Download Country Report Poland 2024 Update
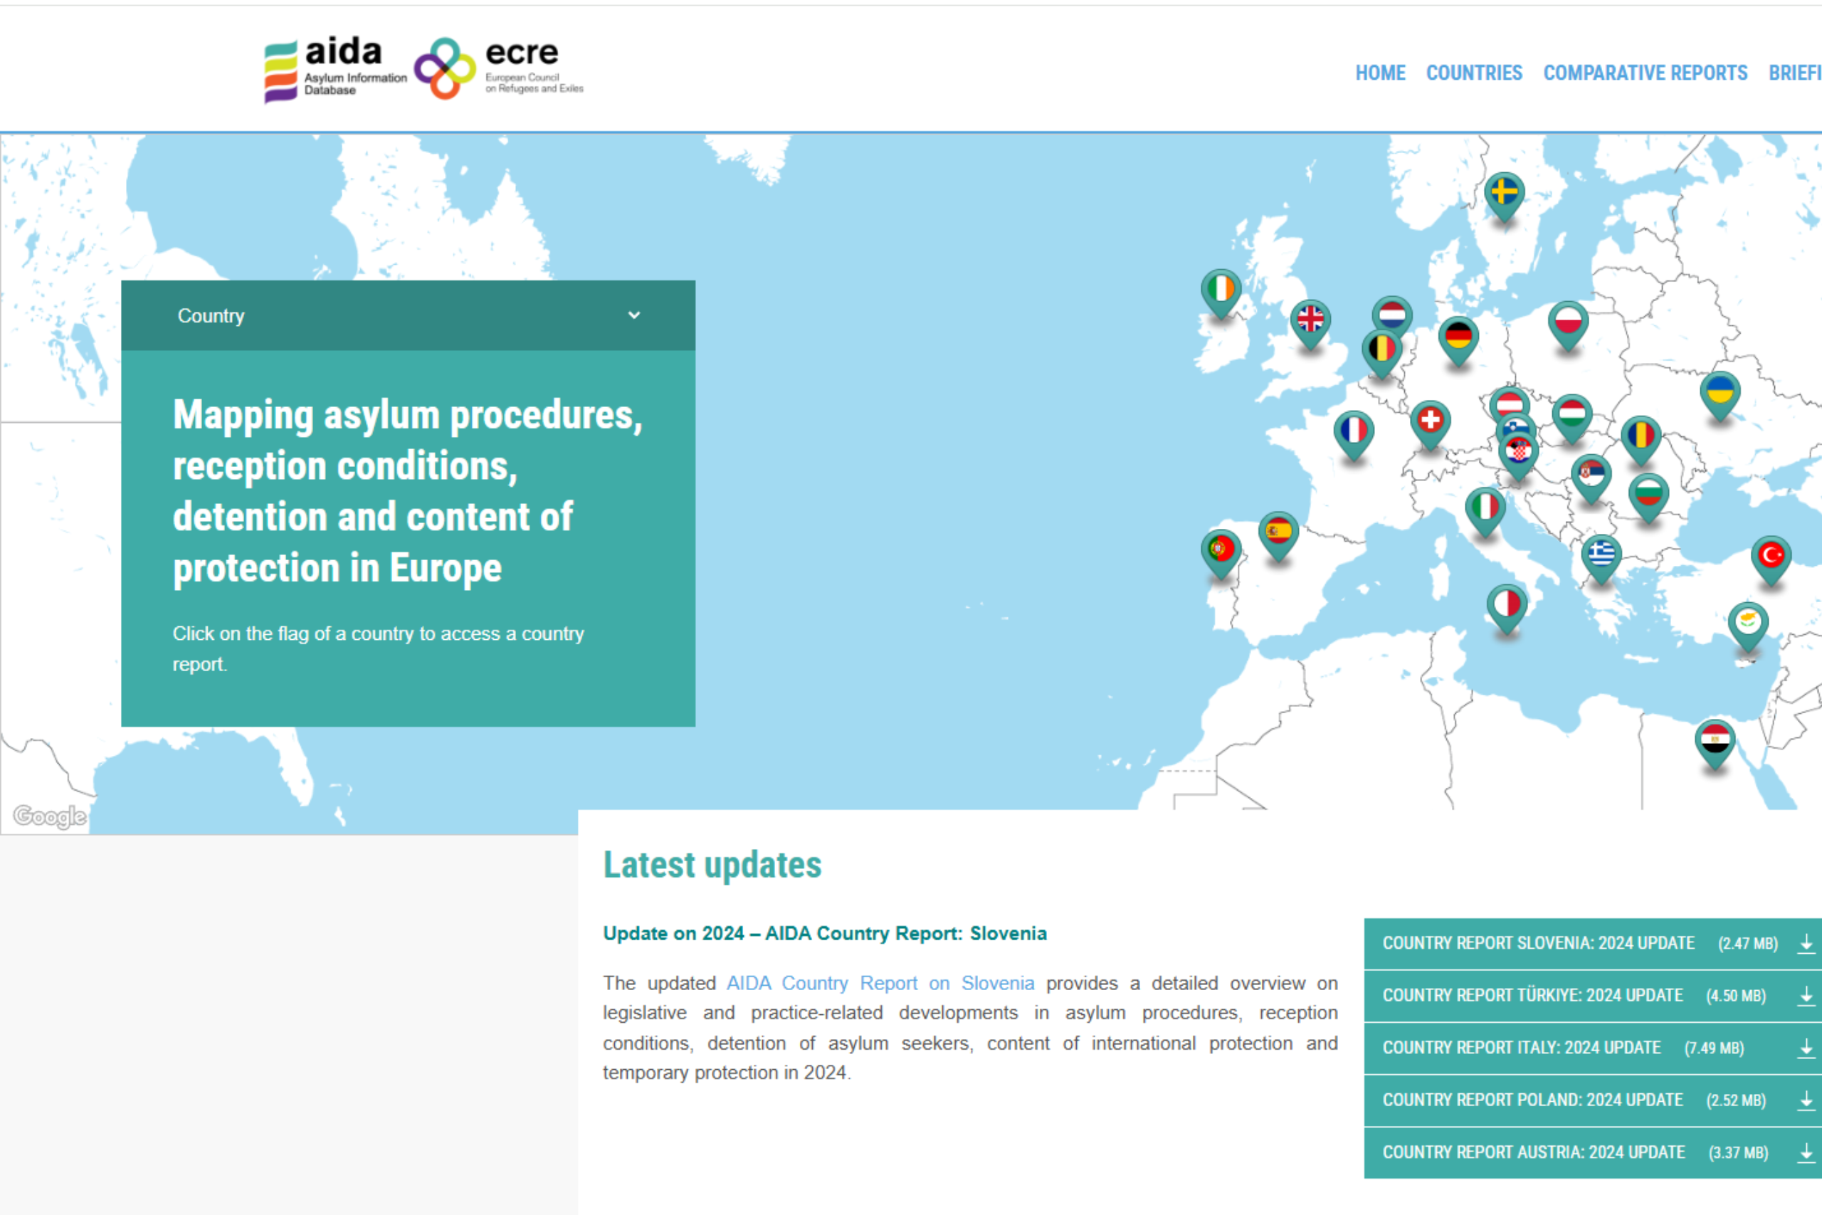 tap(1532, 1100)
